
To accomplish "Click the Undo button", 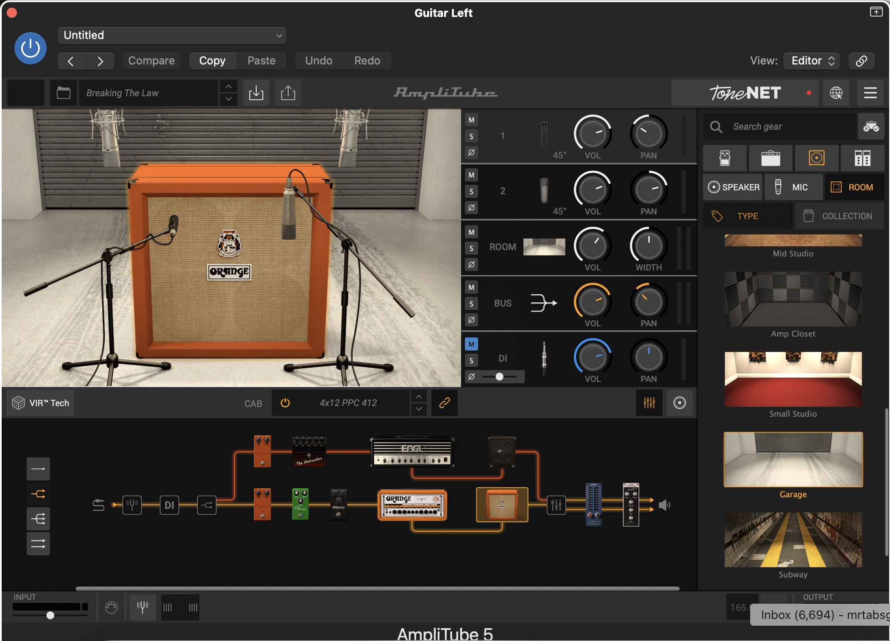I will pos(319,61).
